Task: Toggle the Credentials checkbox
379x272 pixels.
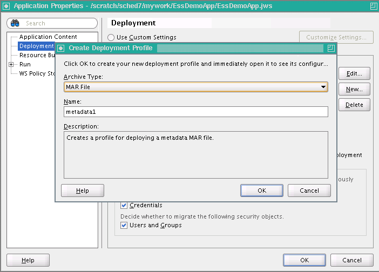Action: [124, 205]
